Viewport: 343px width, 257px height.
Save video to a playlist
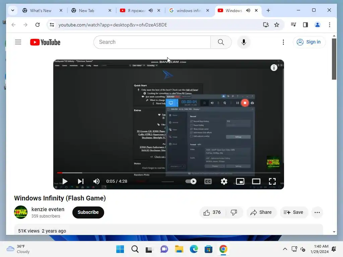(293, 212)
